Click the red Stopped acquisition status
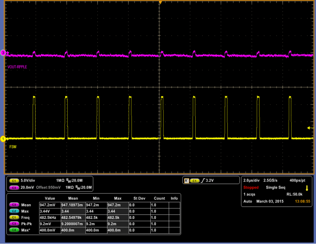Viewport: 316px width, 244px height. point(251,187)
